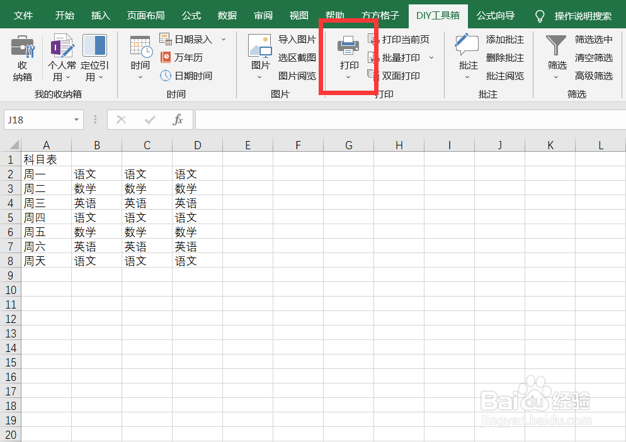Screen dimensions: 626x442
Task: Switch to the 公式 tab
Action: [x=191, y=16]
